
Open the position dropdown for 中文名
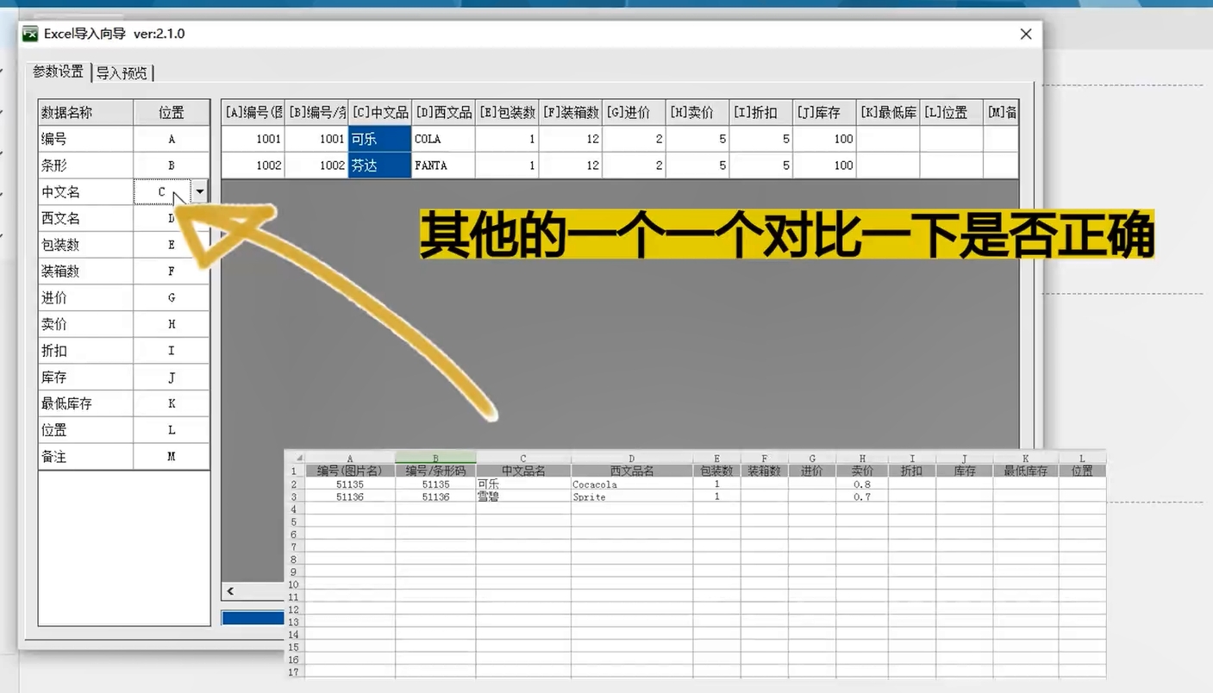coord(200,192)
